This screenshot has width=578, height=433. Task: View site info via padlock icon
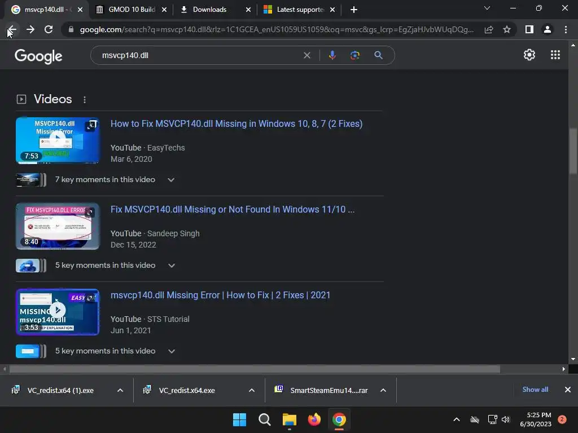click(x=71, y=29)
